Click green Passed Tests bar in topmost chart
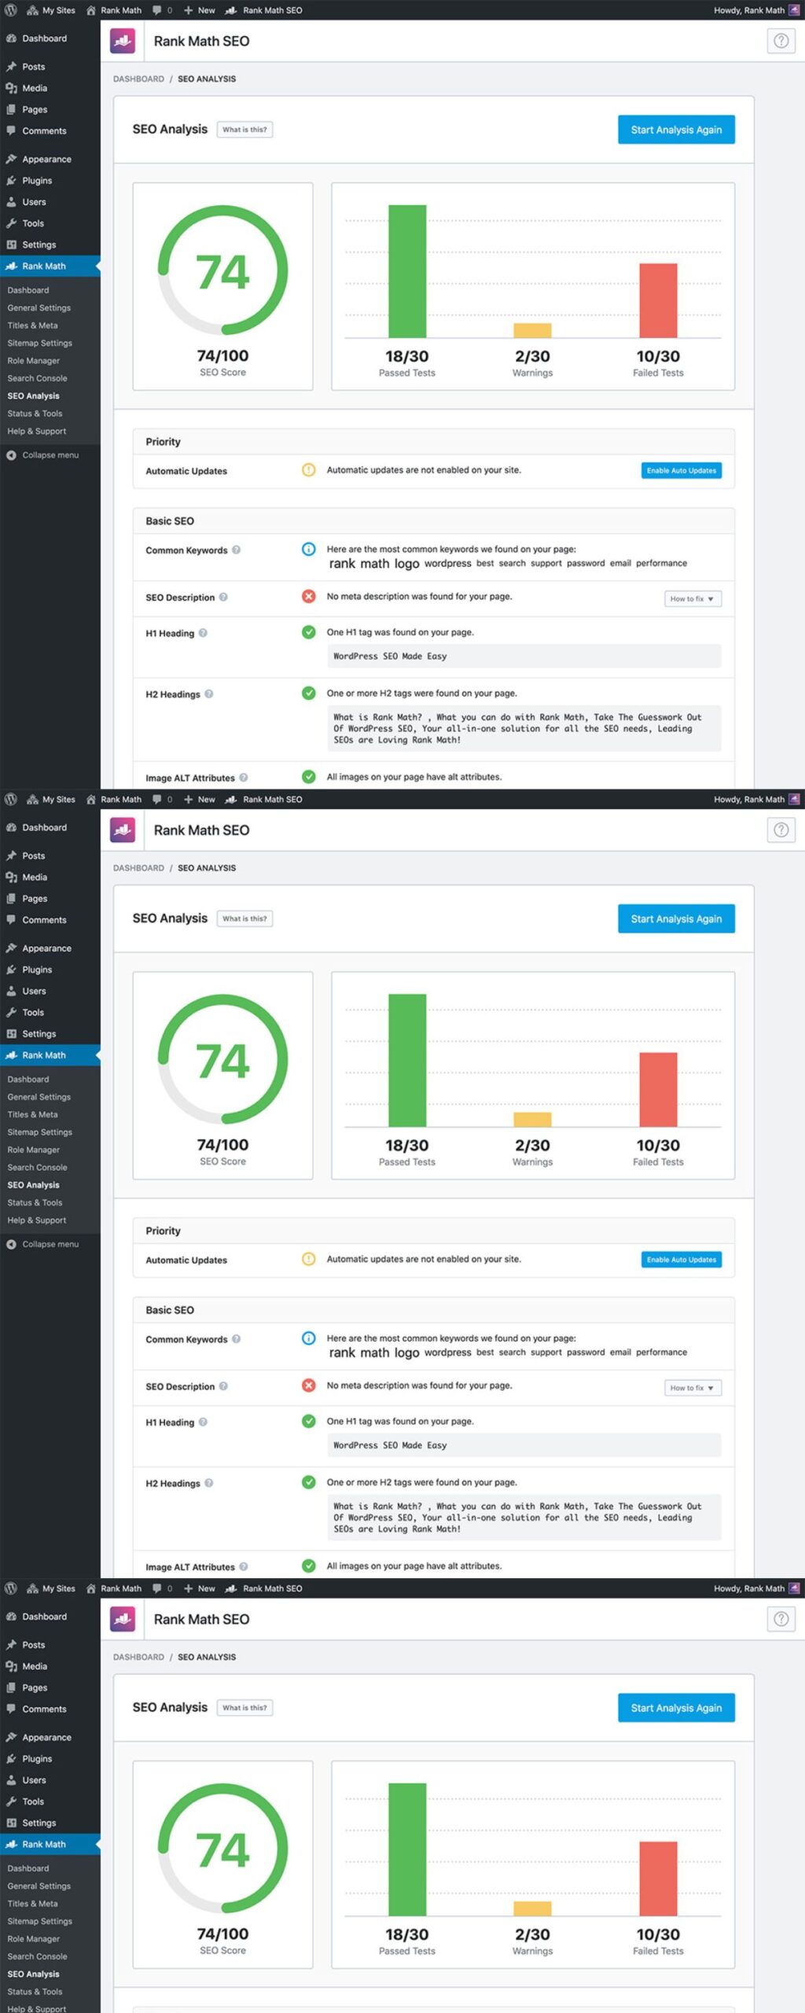 point(407,271)
